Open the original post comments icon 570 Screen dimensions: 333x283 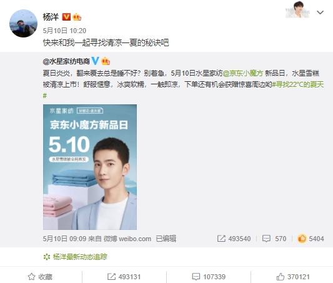point(274,239)
